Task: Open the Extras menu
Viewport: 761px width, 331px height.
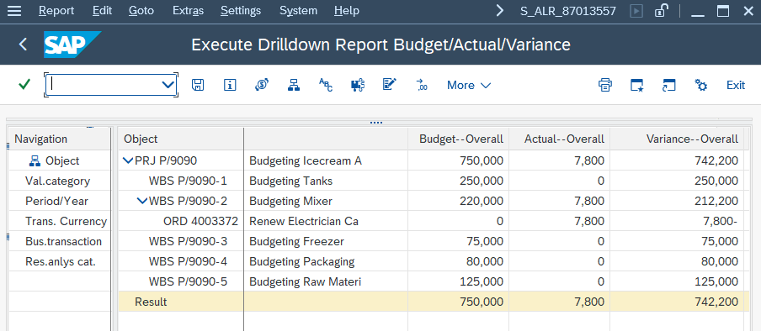Action: 189,10
